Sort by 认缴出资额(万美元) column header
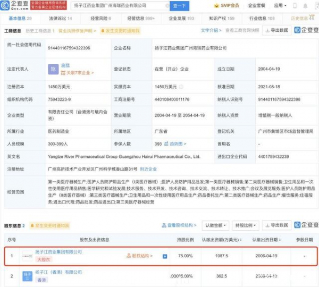319x287 pixels. click(222, 240)
